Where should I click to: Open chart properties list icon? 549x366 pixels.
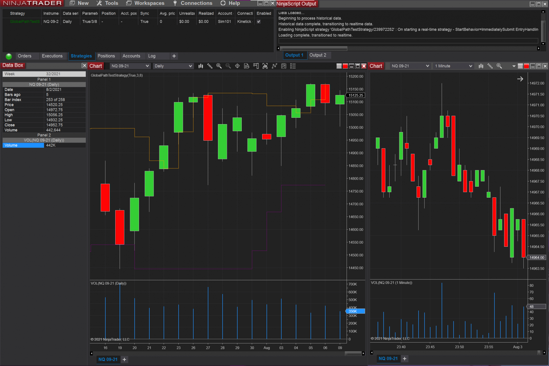click(x=293, y=66)
